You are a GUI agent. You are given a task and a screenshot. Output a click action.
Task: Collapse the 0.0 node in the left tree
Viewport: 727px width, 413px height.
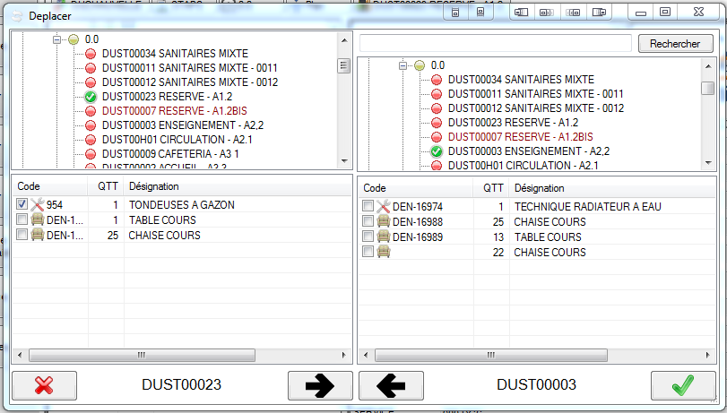(57, 40)
